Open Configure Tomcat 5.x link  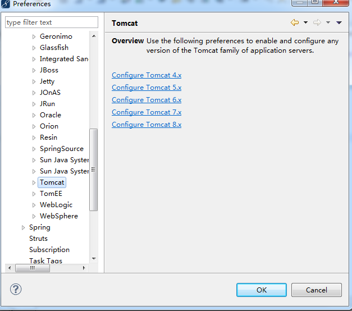pyautogui.click(x=147, y=88)
